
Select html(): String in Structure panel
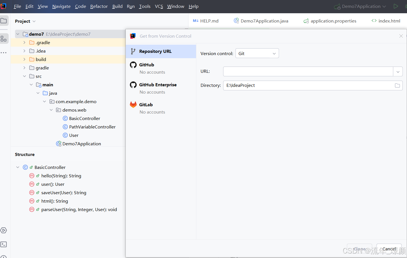[x=55, y=201]
